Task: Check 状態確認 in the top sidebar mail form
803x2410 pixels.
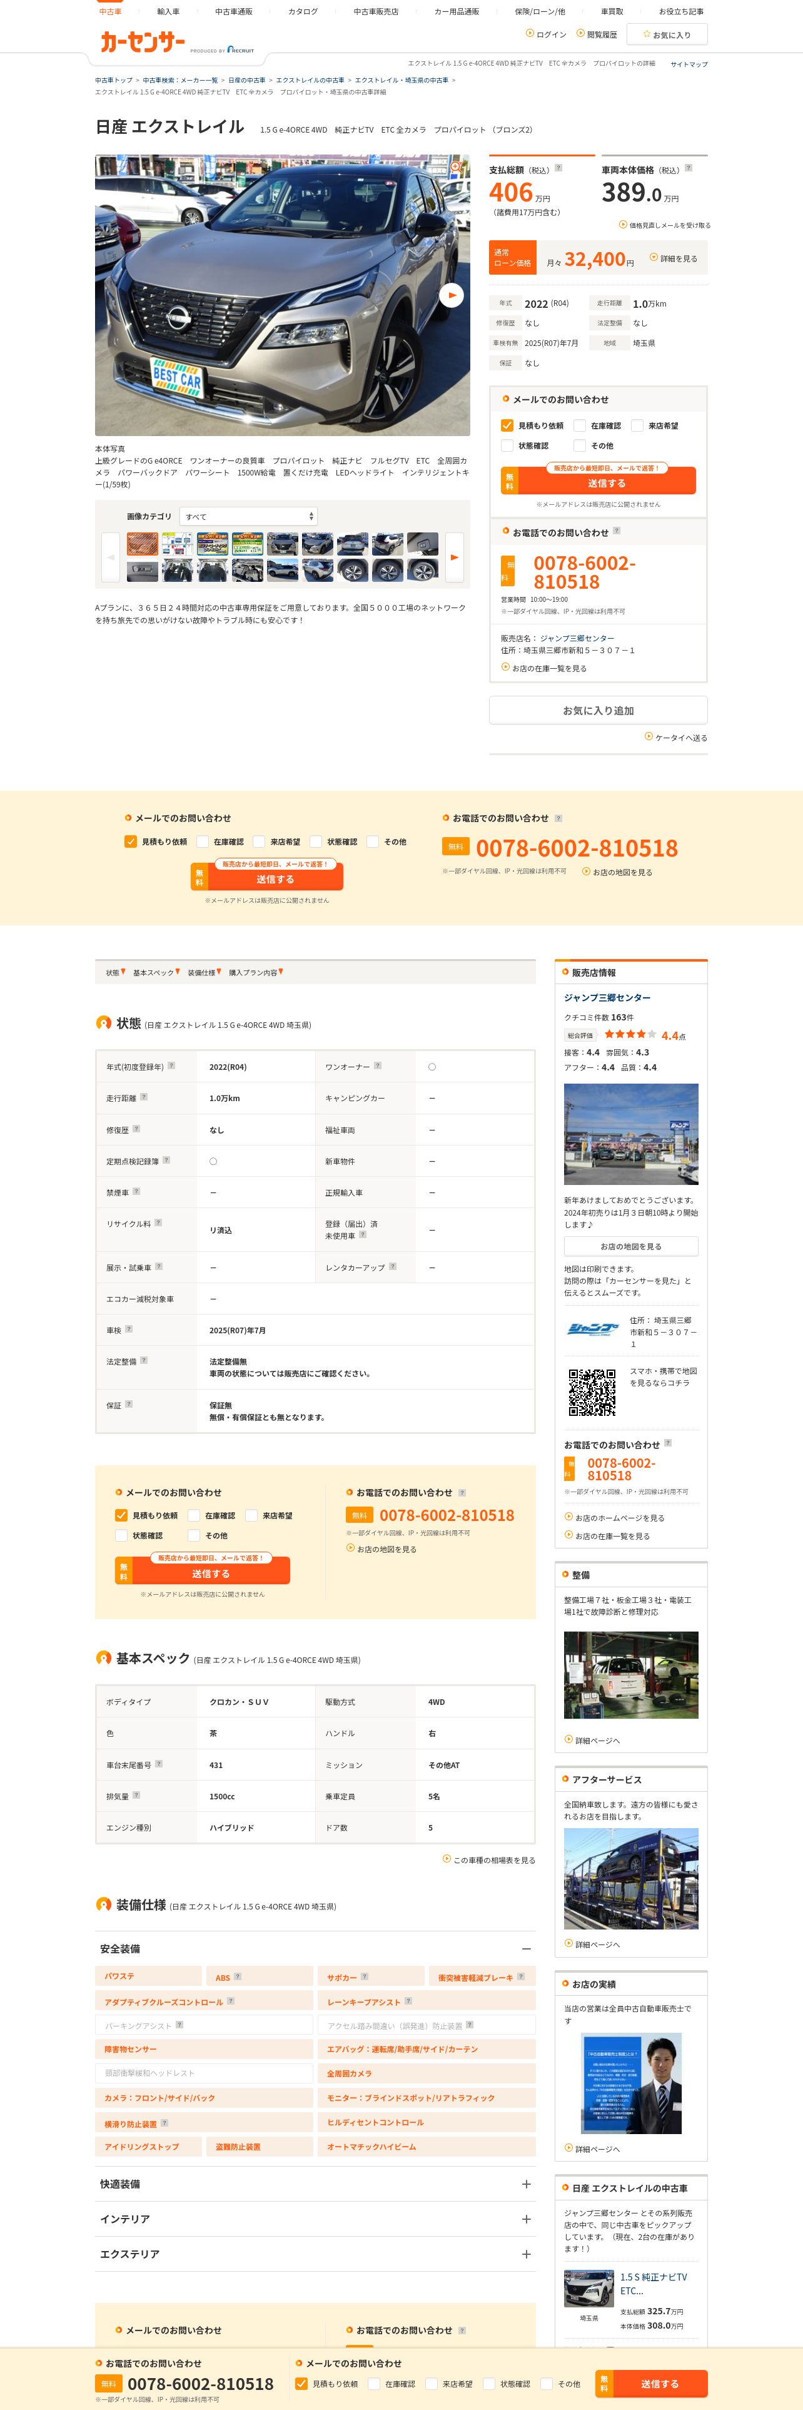Action: (507, 445)
